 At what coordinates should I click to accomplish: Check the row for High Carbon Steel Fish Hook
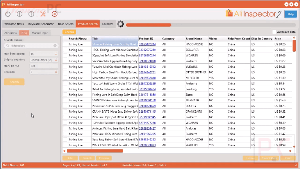click(x=65, y=72)
